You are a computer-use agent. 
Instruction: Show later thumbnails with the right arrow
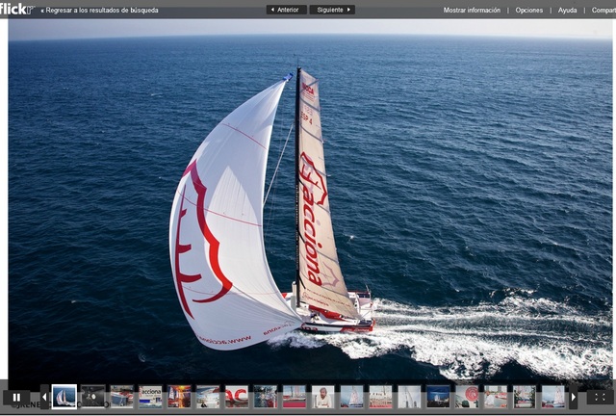point(574,397)
